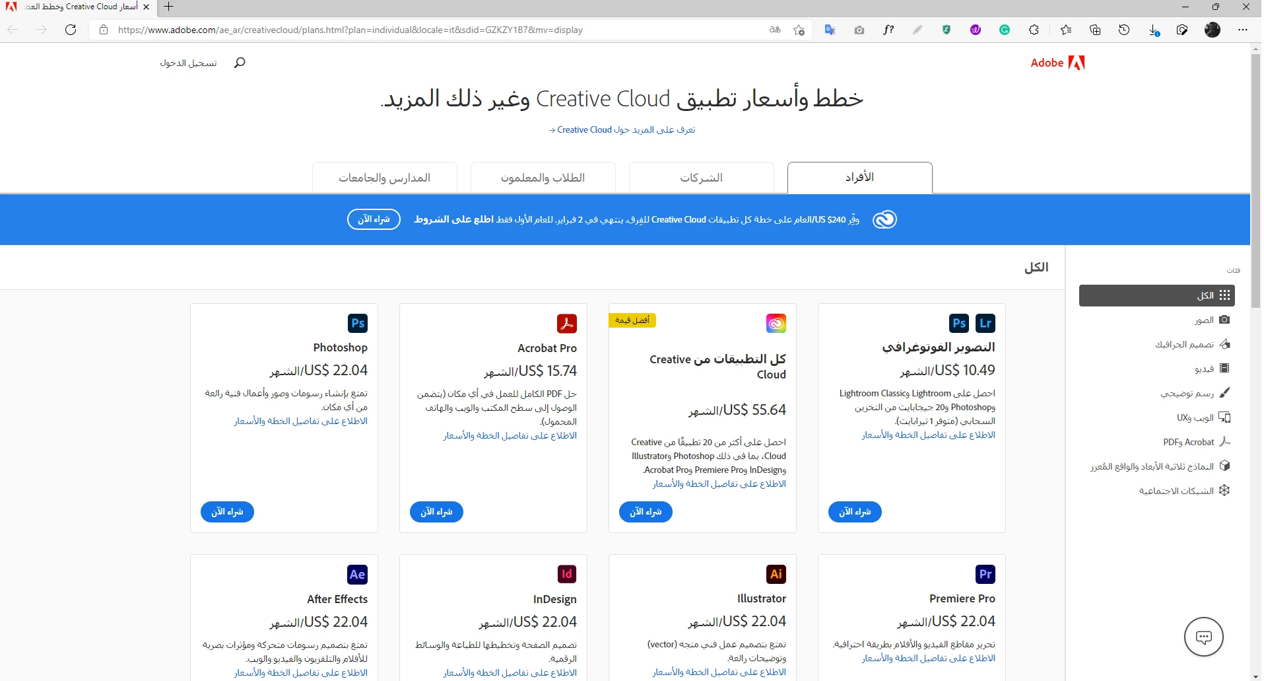Viewport: 1264px width, 681px height.
Task: Click the Grammarly extension icon
Action: click(x=1005, y=30)
